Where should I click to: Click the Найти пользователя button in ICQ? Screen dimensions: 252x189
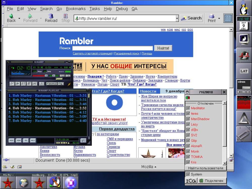[x=206, y=168]
